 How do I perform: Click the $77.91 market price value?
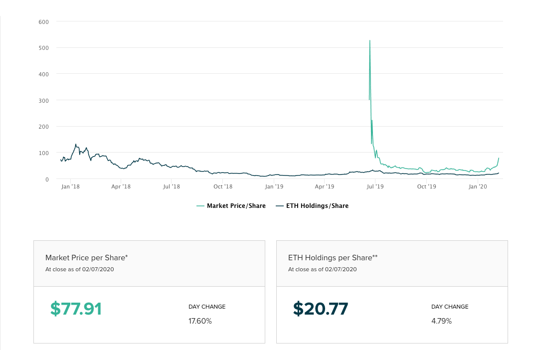[x=76, y=309]
